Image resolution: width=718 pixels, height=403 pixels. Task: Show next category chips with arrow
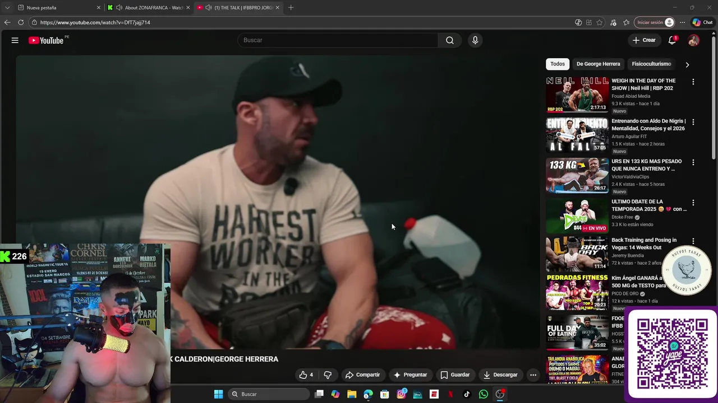pyautogui.click(x=687, y=64)
